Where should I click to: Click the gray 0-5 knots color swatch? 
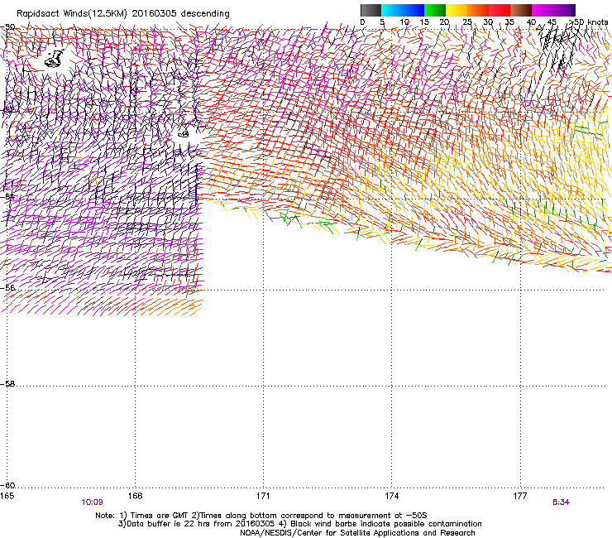pyautogui.click(x=371, y=10)
